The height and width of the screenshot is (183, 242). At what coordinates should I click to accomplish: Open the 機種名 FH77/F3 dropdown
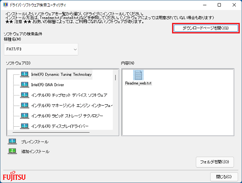click(41, 49)
